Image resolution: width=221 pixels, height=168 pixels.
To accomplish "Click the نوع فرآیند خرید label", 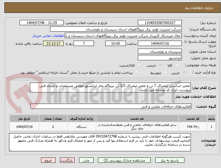I will click(204, 72).
